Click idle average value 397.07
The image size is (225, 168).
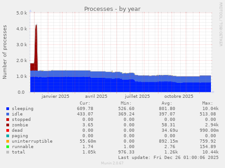click(167, 114)
